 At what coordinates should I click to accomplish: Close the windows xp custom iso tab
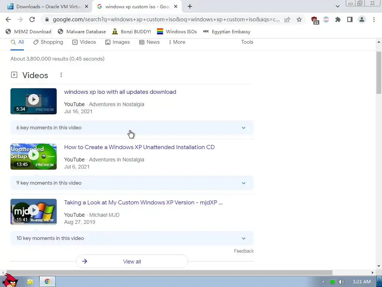click(x=176, y=7)
